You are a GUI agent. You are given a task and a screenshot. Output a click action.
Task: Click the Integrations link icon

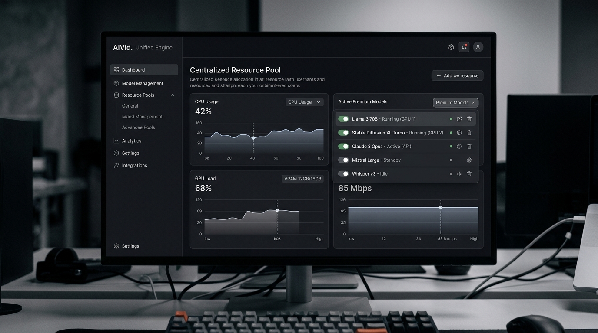click(x=116, y=165)
